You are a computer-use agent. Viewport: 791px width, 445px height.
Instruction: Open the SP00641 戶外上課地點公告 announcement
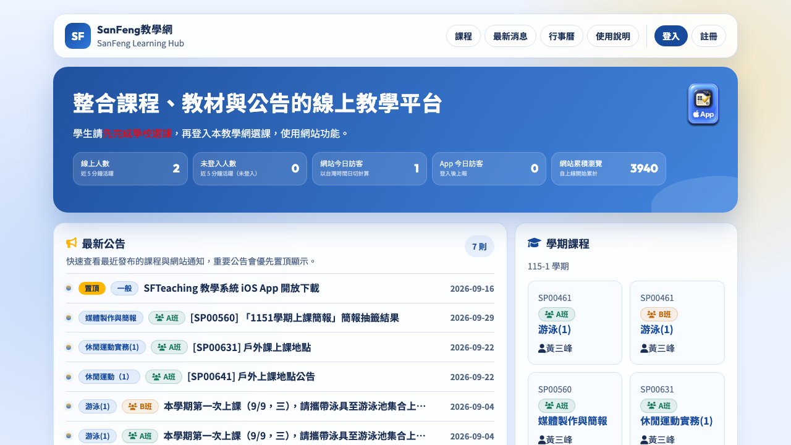(251, 376)
